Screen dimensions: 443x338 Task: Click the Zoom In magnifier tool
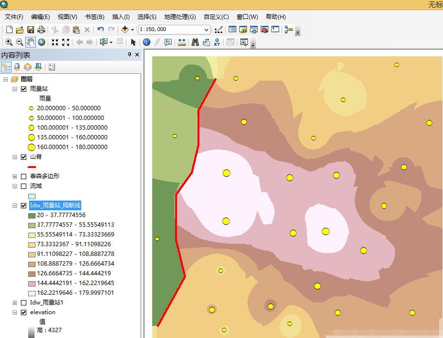(x=9, y=42)
